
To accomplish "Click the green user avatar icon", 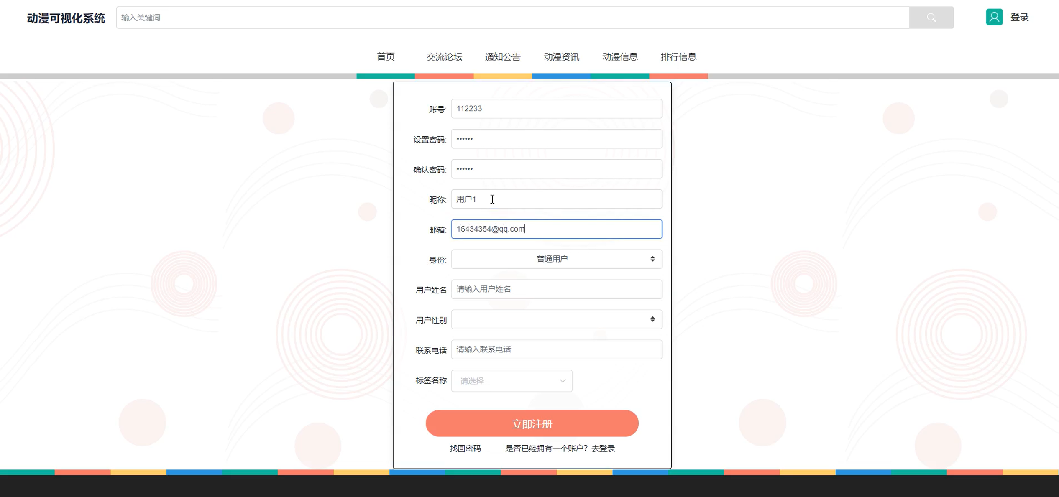I will pyautogui.click(x=994, y=17).
